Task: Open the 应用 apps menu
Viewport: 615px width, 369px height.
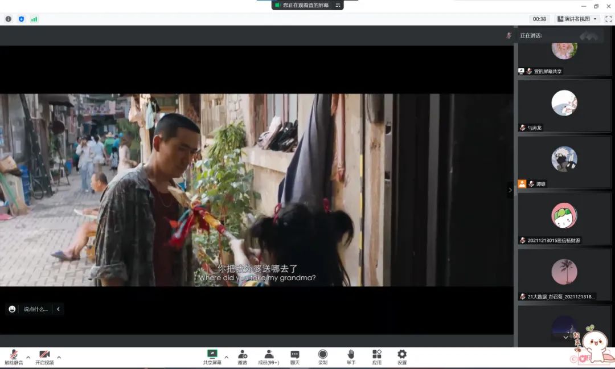Action: point(377,357)
